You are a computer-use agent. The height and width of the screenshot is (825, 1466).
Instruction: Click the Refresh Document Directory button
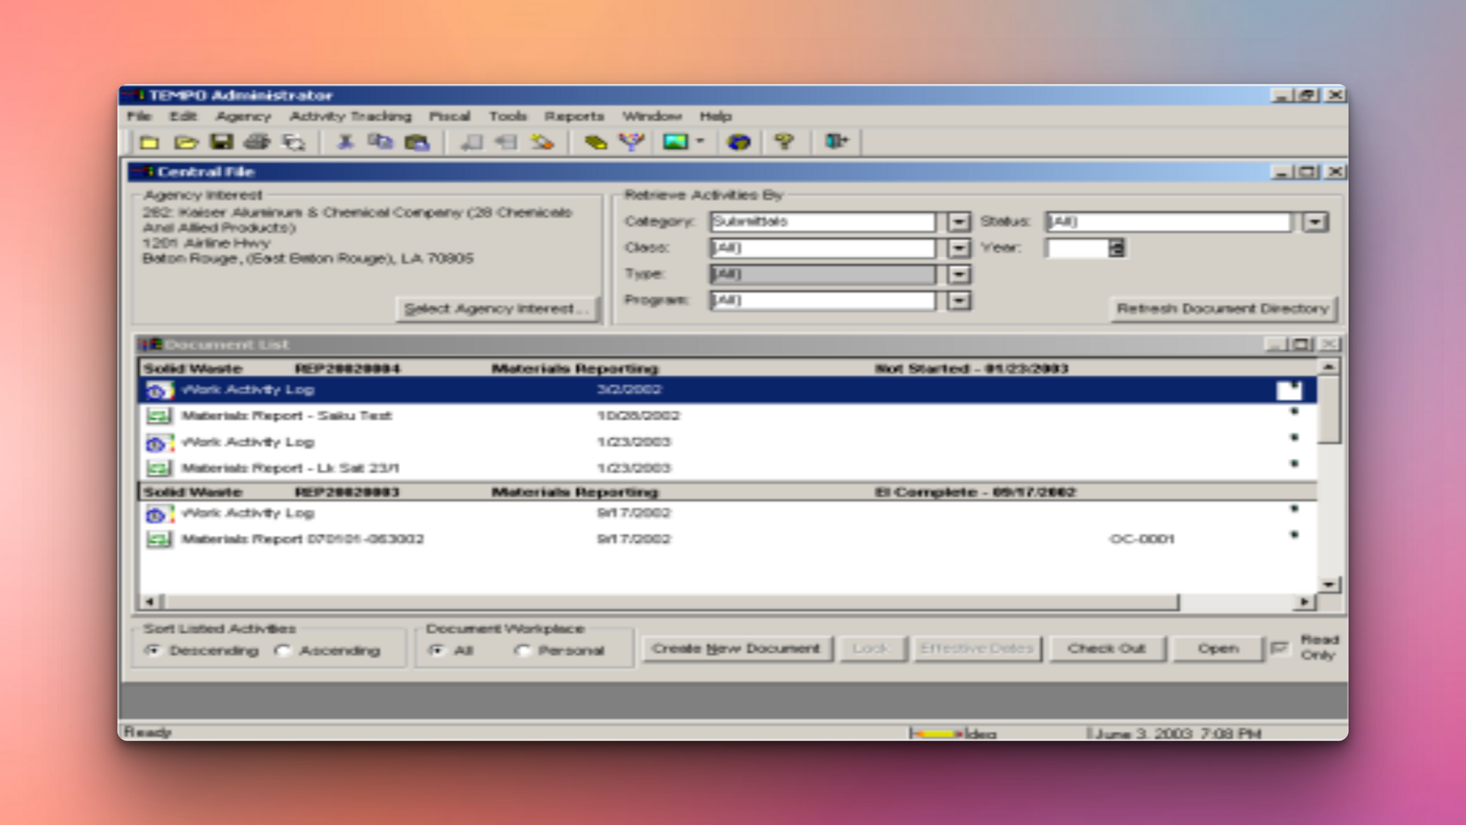(1223, 309)
